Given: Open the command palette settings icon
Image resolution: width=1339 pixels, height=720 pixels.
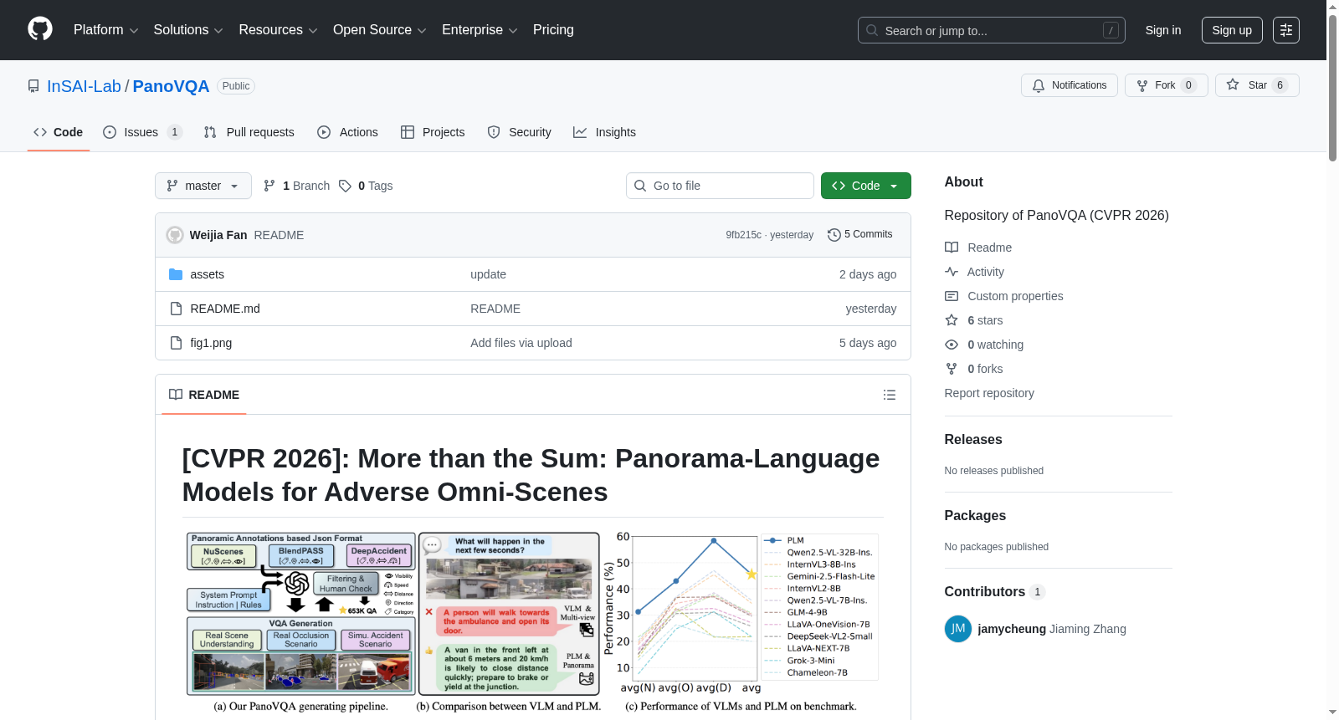Looking at the screenshot, I should [1285, 30].
